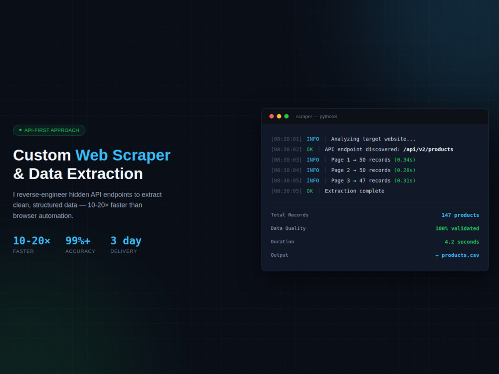Click the FASTER label
The width and height of the screenshot is (499, 374).
pyautogui.click(x=23, y=251)
